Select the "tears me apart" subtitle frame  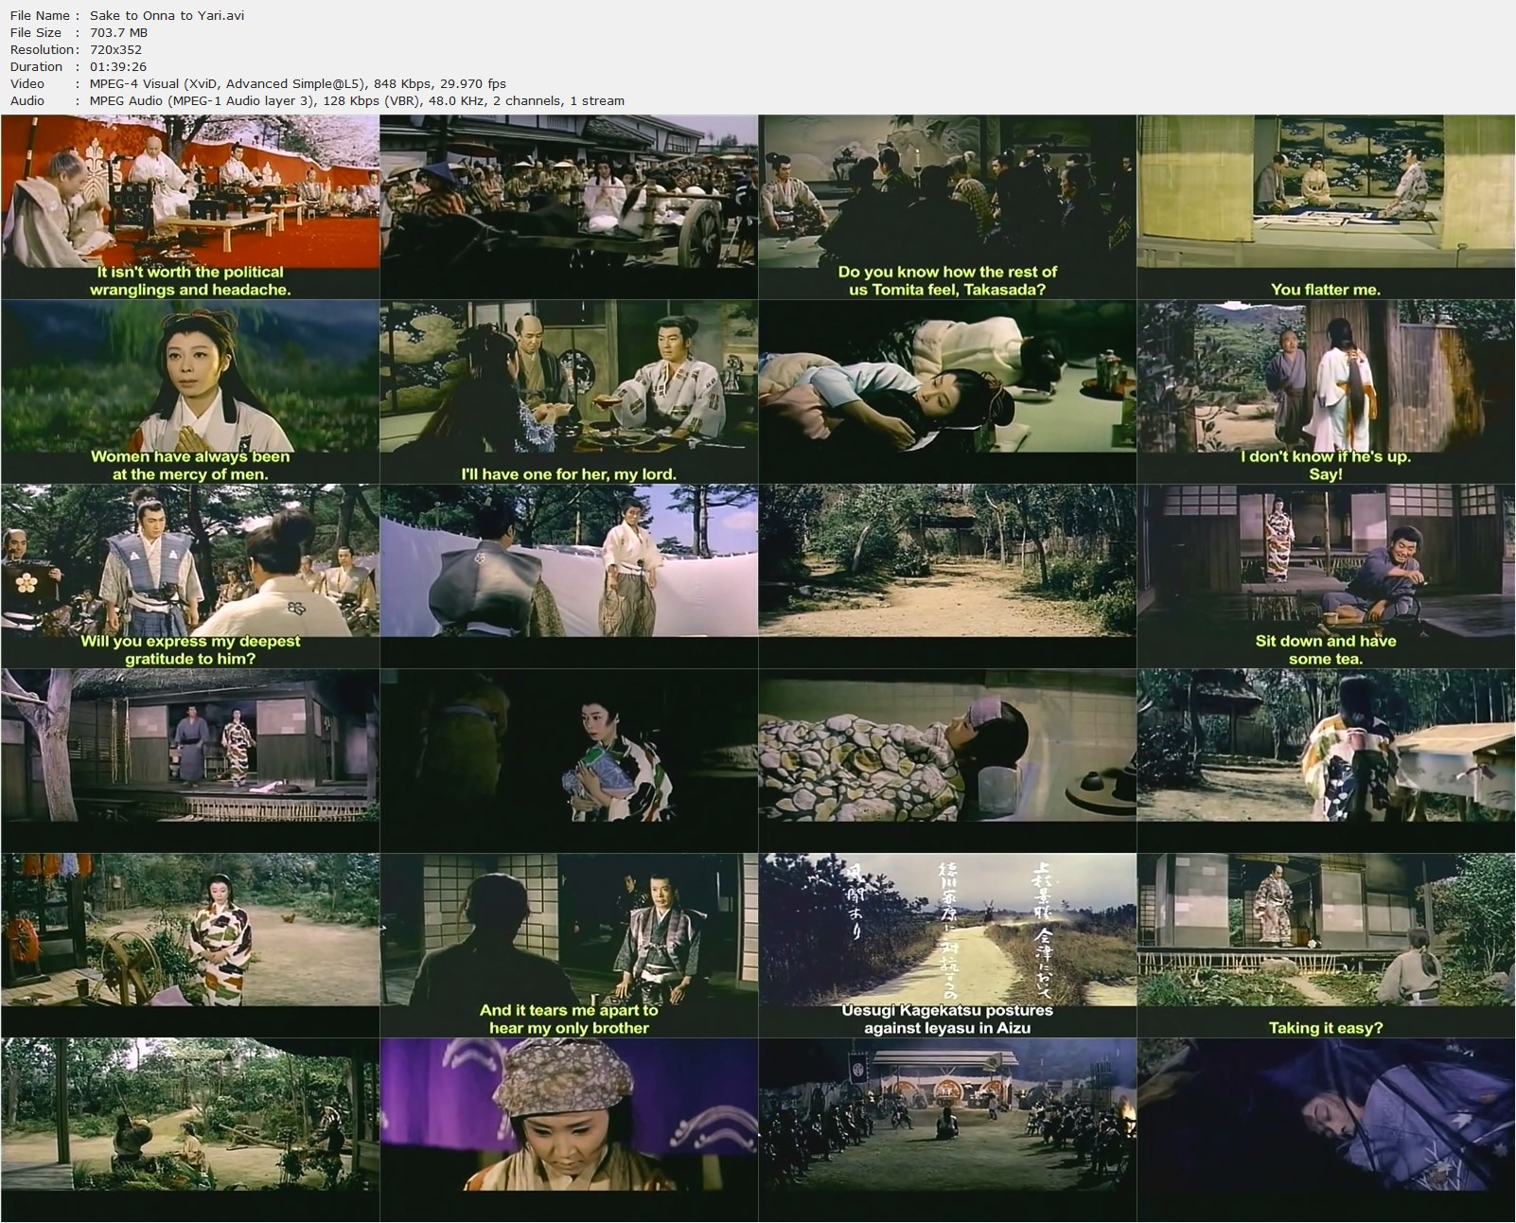pyautogui.click(x=568, y=945)
